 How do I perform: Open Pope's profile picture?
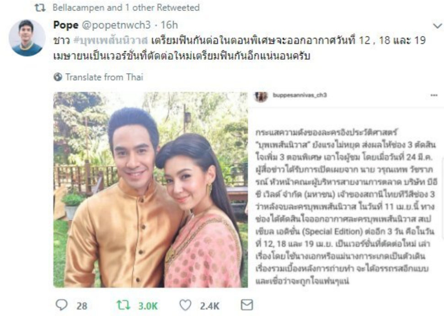coord(27,37)
